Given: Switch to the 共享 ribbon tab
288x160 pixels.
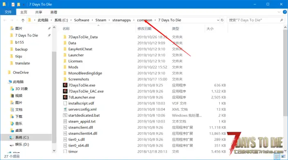Looking at the screenshot, I should coord(38,12).
